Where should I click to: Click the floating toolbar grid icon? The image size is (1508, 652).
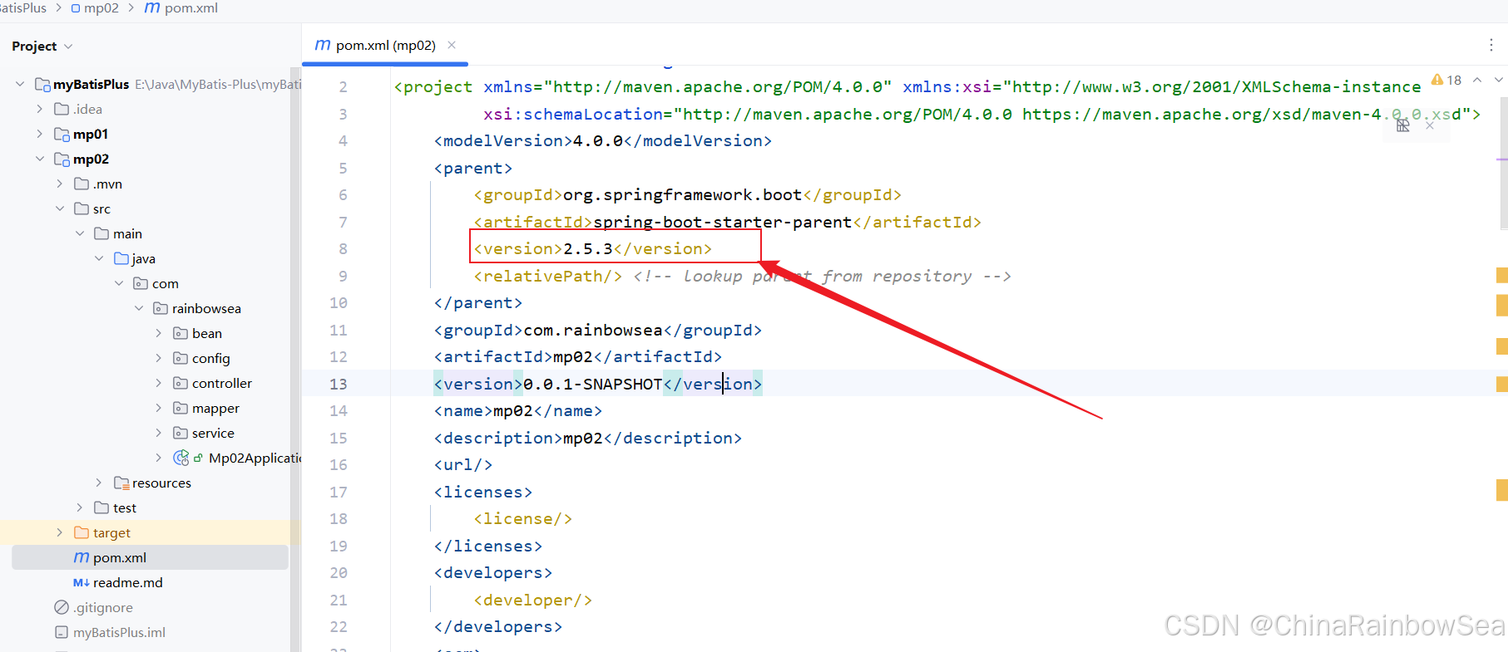tap(1403, 125)
